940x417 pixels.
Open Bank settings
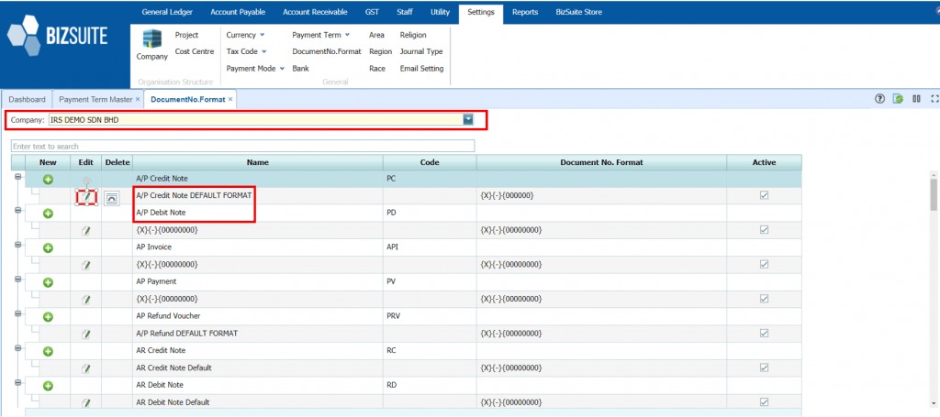[300, 68]
